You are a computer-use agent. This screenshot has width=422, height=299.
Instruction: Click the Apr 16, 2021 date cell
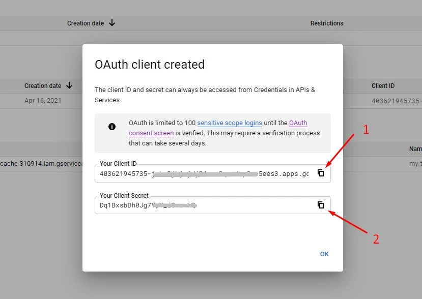(x=43, y=101)
